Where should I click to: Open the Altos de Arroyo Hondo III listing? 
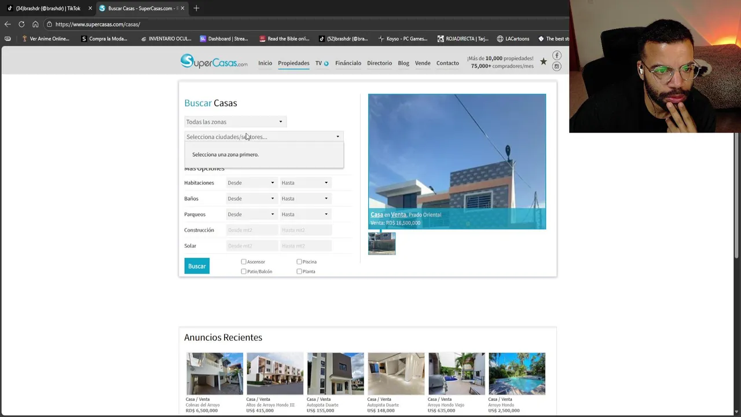[275, 374]
